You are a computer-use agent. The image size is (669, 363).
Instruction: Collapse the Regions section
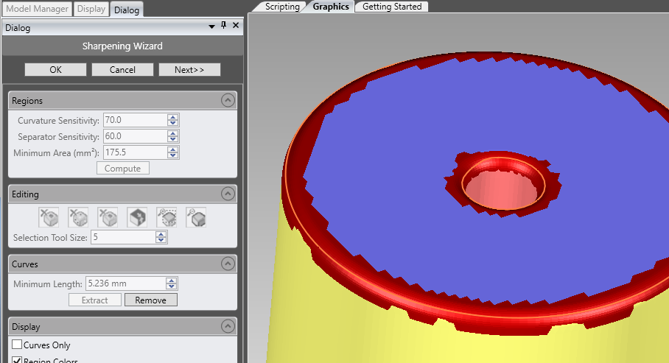click(228, 100)
